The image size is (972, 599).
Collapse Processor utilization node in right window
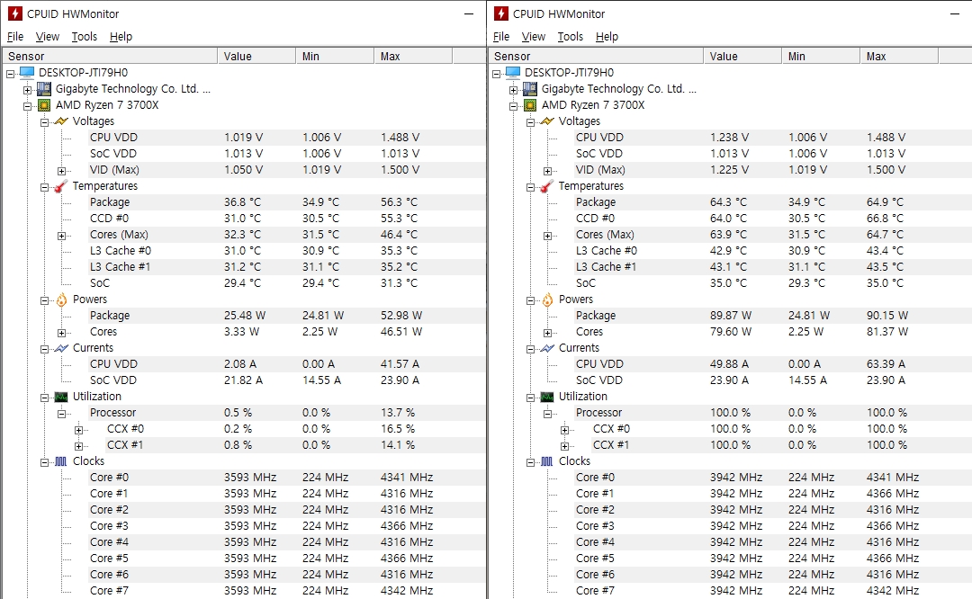click(x=547, y=414)
